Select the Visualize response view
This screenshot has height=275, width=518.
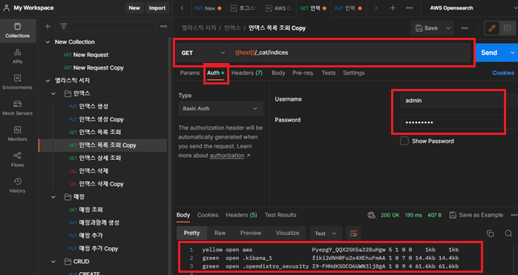287,233
